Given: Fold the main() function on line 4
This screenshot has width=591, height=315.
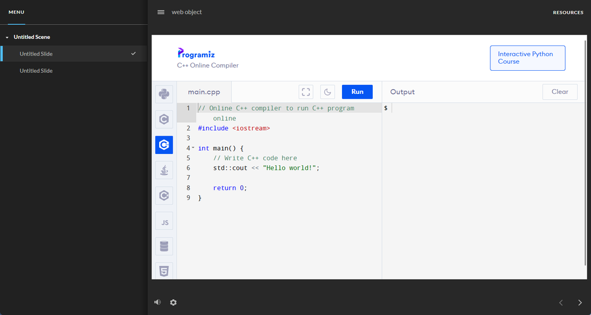Looking at the screenshot, I should tap(193, 147).
